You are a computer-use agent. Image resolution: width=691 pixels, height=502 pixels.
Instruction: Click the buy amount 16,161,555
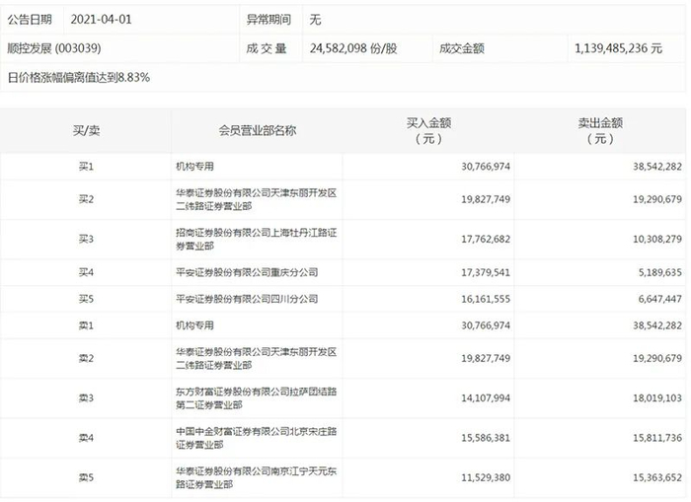(x=486, y=299)
